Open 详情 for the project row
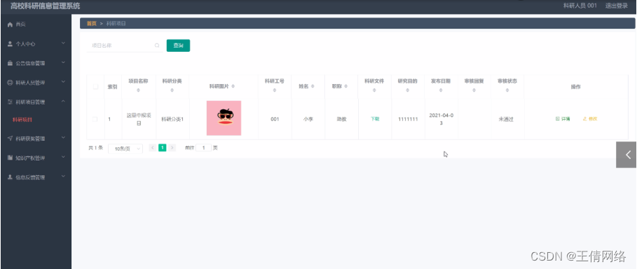637x269 pixels. pyautogui.click(x=563, y=119)
